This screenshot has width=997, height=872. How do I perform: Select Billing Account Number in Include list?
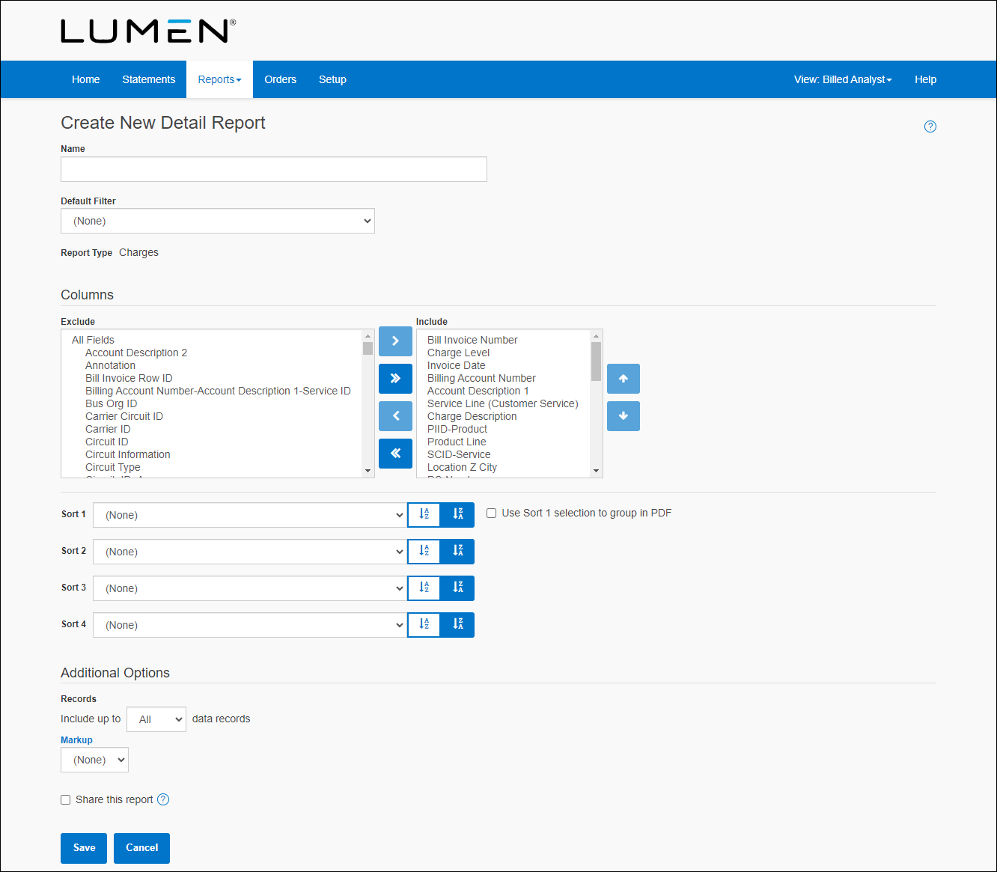[481, 378]
